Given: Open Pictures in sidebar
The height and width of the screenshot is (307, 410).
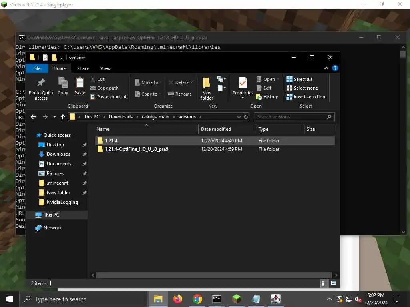Looking at the screenshot, I should 55,173.
